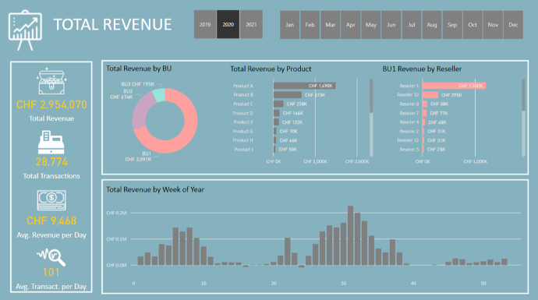
Task: Click the BU1 CHF 2,091K data label
Action: tap(138, 157)
